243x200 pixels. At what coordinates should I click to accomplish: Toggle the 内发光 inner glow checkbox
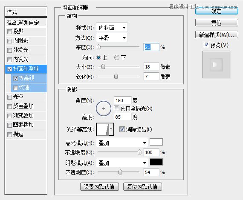click(9, 60)
